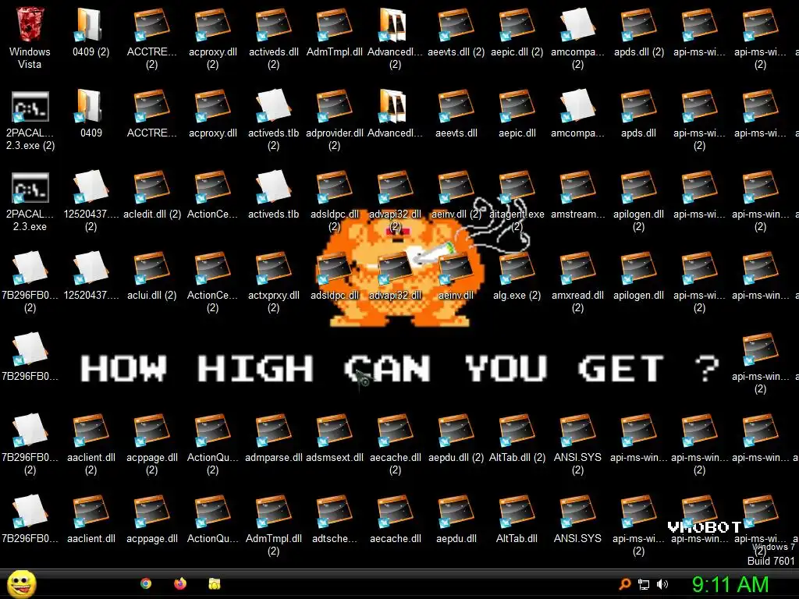
Task: Select acledit.dll (2) file icon
Action: [x=152, y=186]
